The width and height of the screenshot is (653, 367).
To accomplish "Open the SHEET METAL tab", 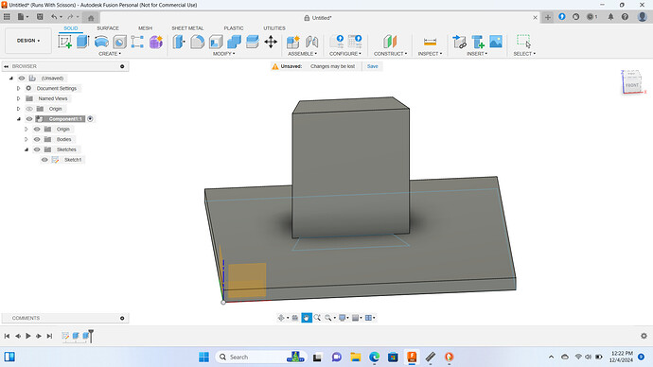I will pyautogui.click(x=187, y=28).
